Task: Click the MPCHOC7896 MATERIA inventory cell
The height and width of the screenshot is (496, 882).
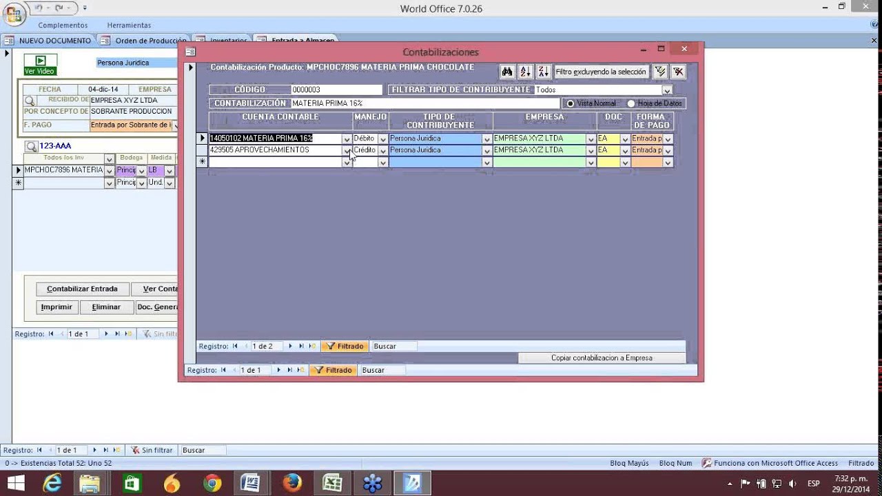Action: click(63, 170)
